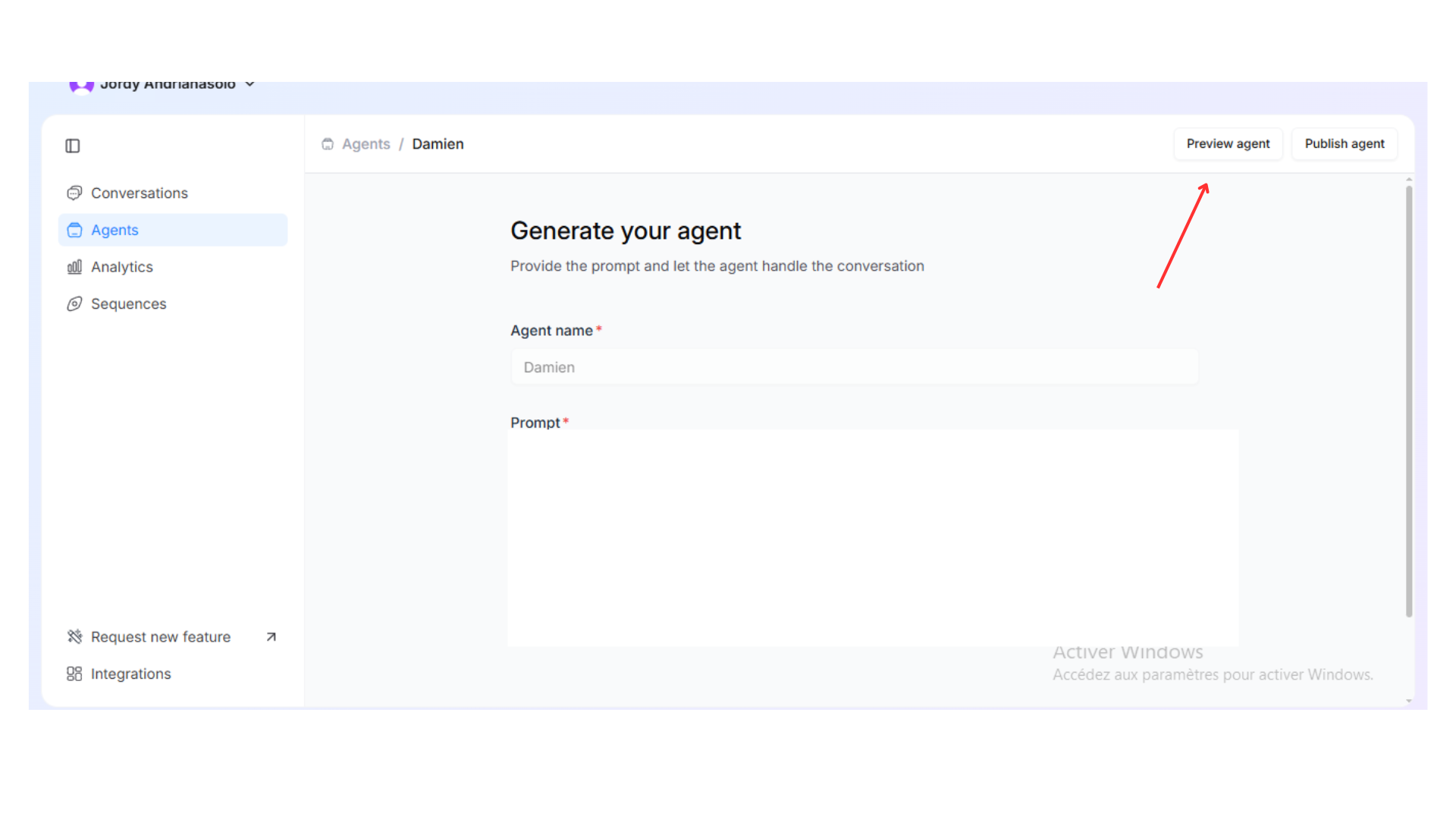
Task: Click the Agents sidebar icon
Action: click(74, 231)
